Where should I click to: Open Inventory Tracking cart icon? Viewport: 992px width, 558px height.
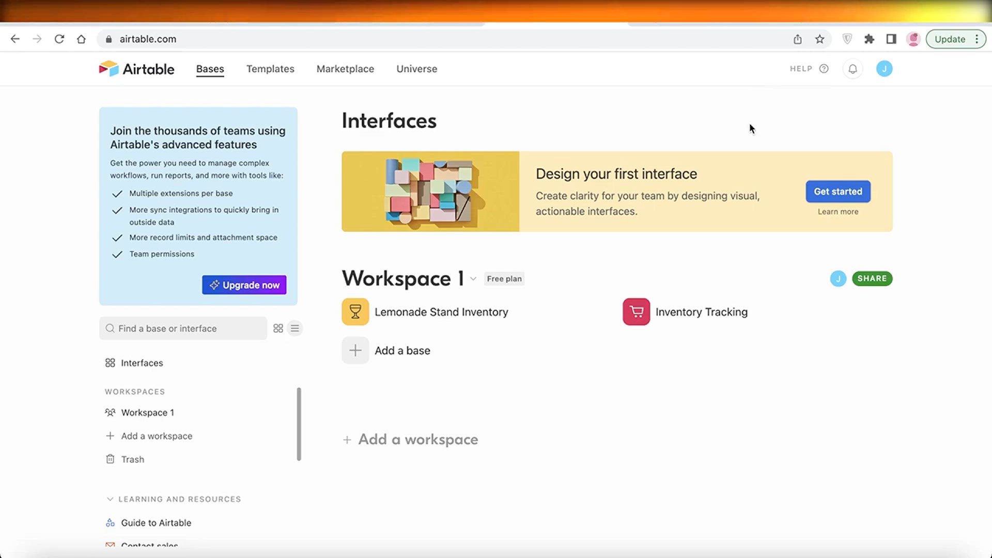point(637,312)
